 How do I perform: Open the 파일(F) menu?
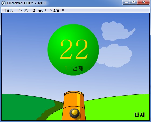coord(8,10)
